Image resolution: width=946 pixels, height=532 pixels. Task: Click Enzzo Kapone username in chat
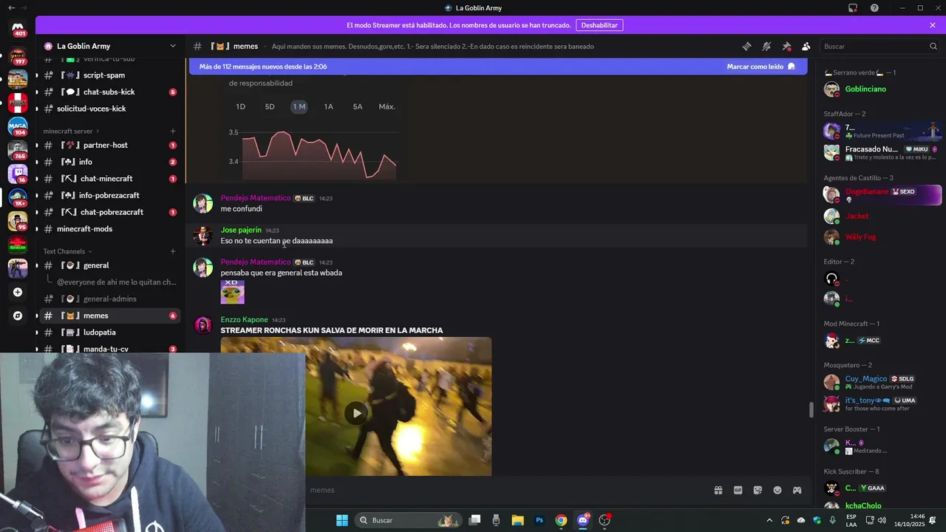point(244,320)
